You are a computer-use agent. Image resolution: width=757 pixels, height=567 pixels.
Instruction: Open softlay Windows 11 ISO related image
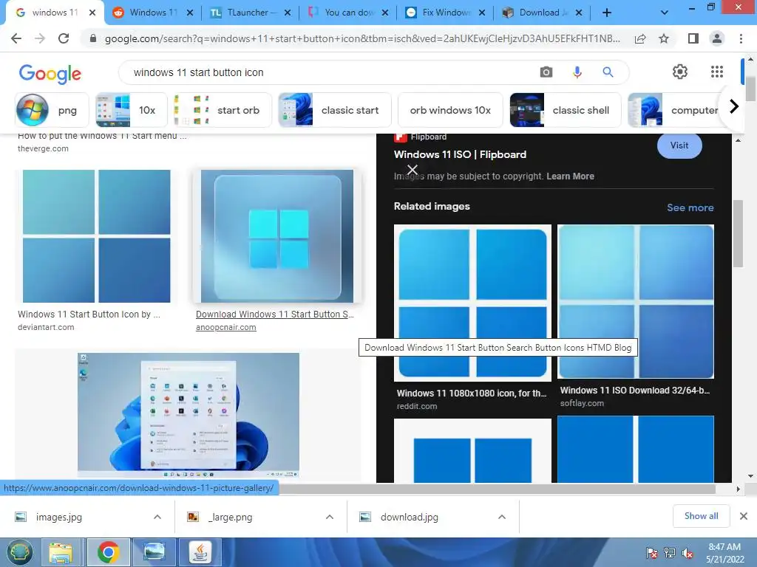coord(635,302)
